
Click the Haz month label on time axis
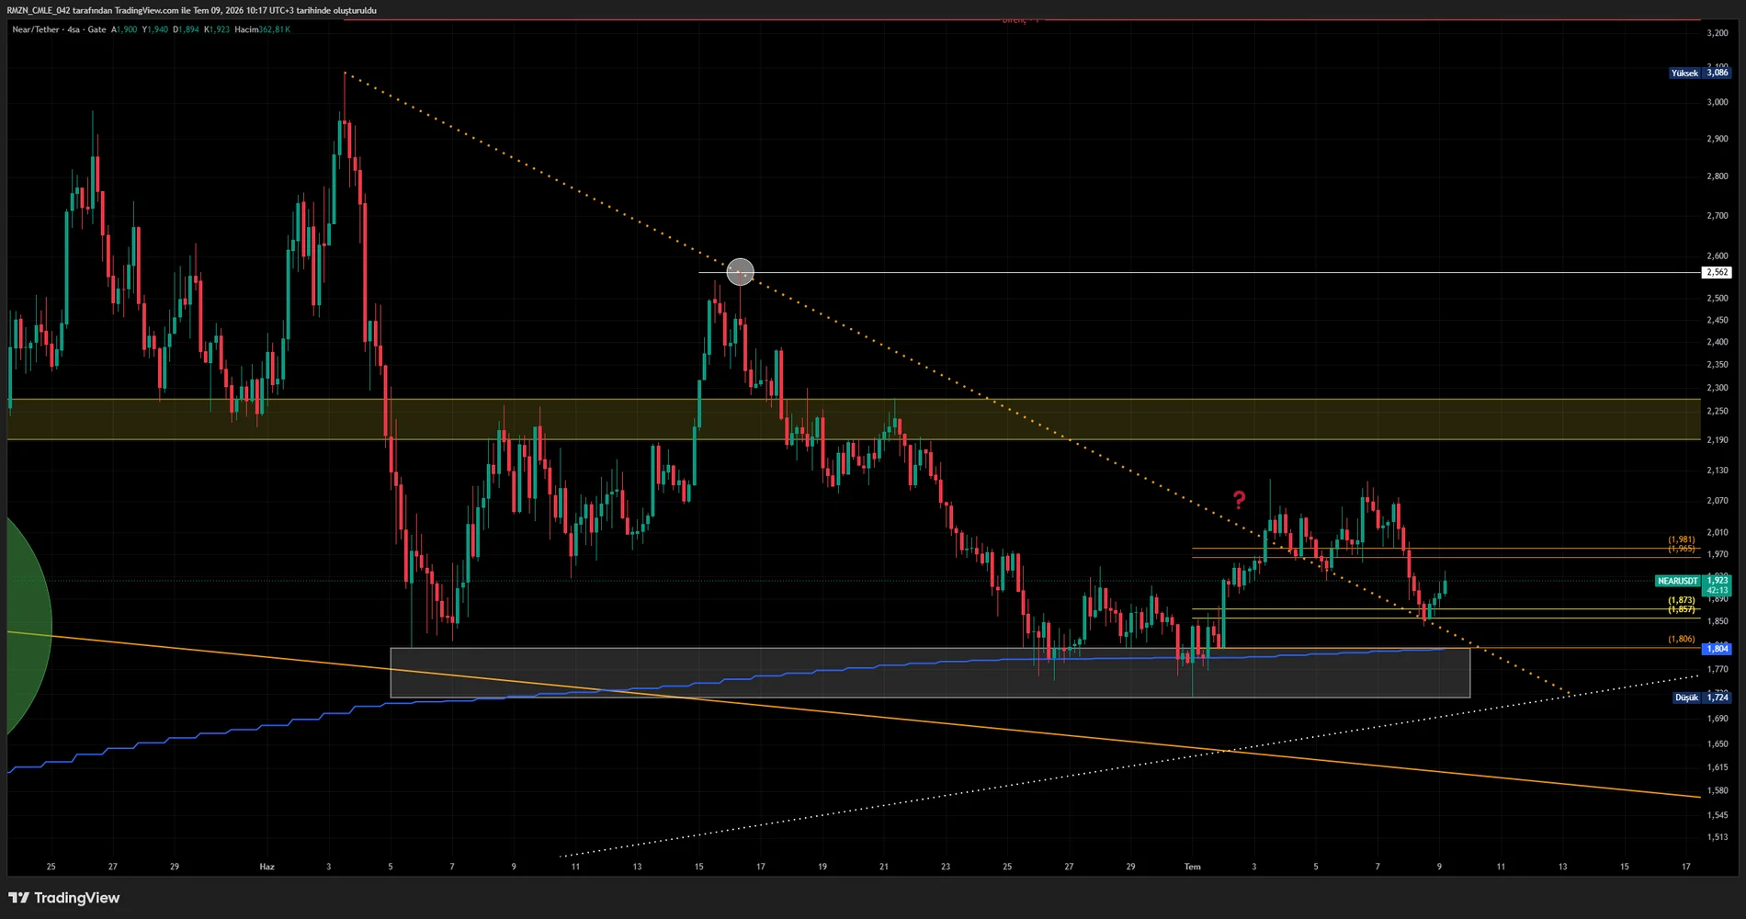(266, 867)
